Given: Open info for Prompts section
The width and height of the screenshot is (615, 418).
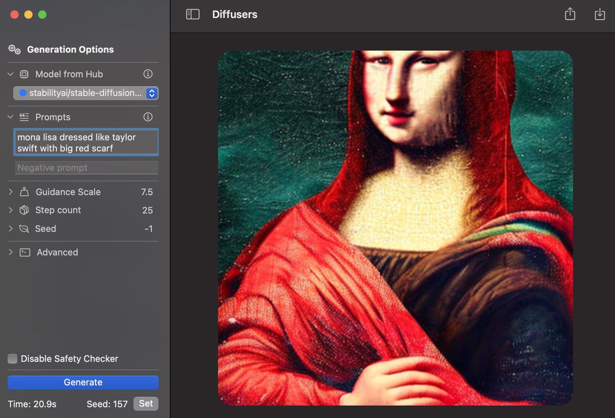Looking at the screenshot, I should (148, 117).
